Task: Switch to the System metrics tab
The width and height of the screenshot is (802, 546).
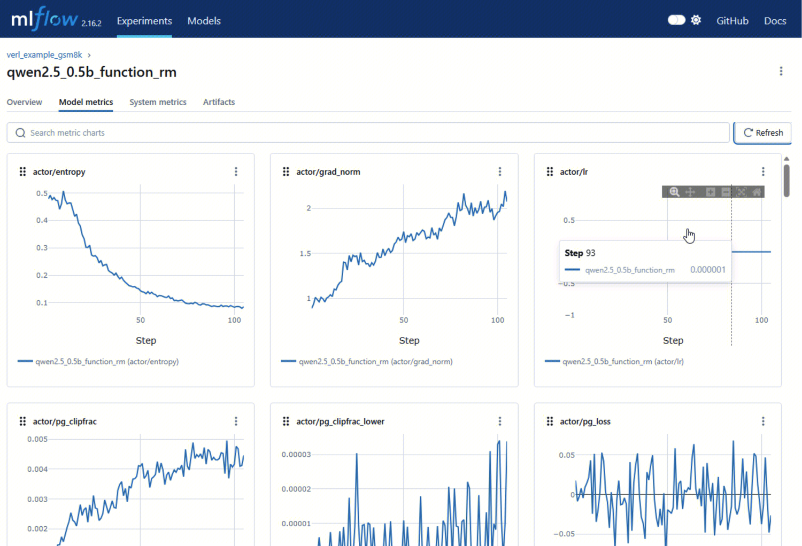Action: pos(158,102)
